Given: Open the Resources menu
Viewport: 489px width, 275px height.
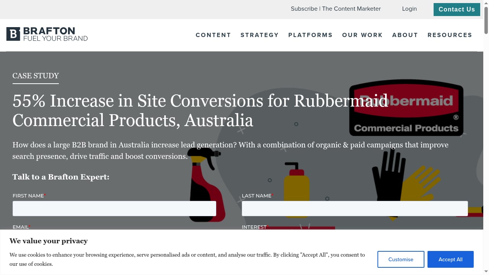Looking at the screenshot, I should pos(450,35).
